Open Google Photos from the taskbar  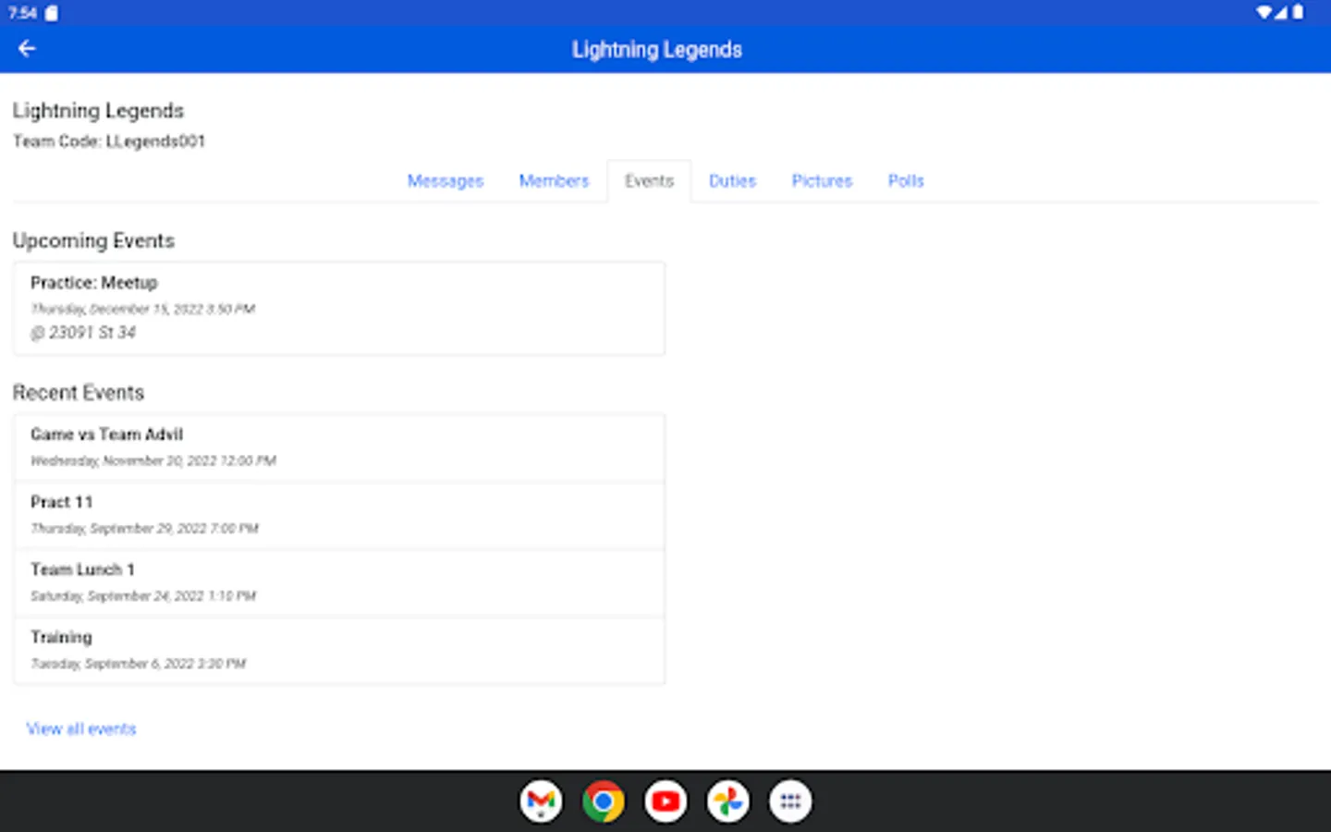[x=728, y=801]
